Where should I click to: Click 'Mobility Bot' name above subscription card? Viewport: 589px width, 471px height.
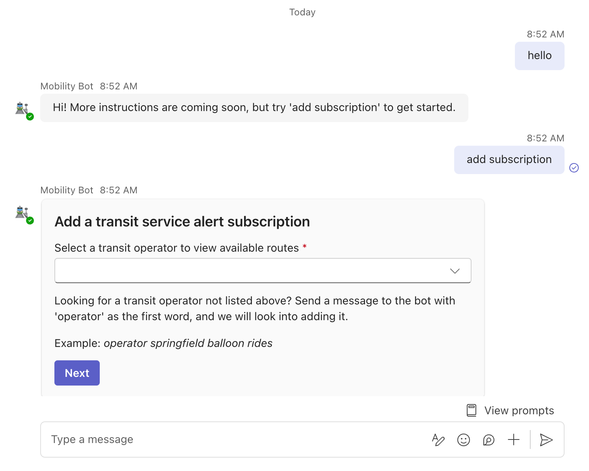[x=67, y=190]
